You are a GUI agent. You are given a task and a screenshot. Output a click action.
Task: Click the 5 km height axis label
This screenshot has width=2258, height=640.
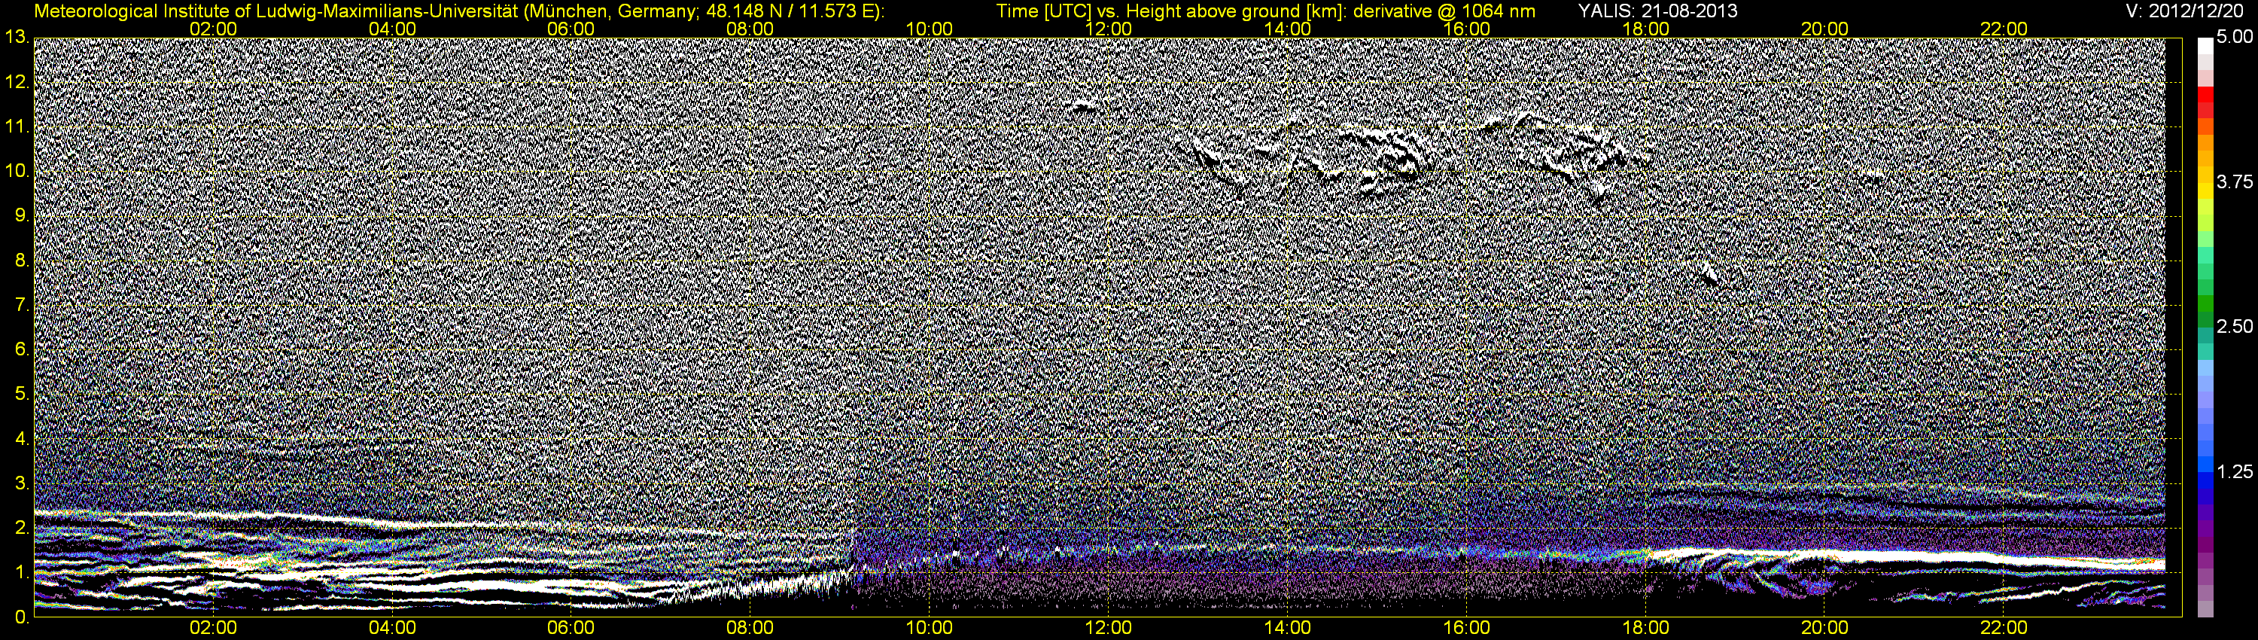click(21, 395)
